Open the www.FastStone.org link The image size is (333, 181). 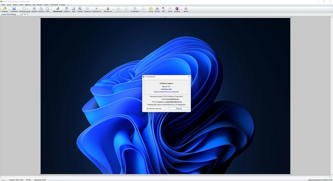tap(172, 99)
